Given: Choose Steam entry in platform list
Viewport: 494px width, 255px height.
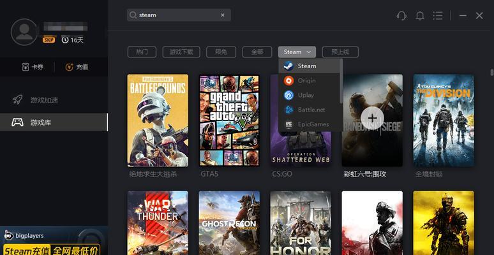Looking at the screenshot, I should tap(309, 66).
